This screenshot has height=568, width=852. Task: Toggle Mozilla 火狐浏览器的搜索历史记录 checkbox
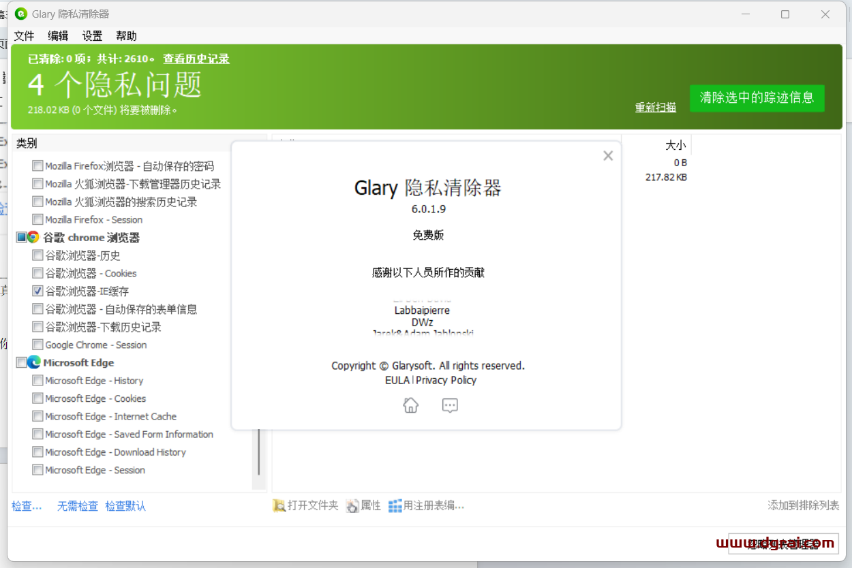click(x=37, y=202)
